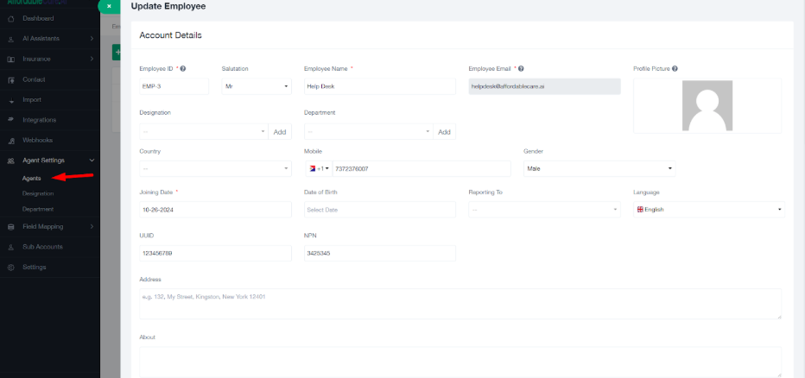The height and width of the screenshot is (378, 805).
Task: Click the Settings gear icon in the sidebar
Action: (x=10, y=267)
